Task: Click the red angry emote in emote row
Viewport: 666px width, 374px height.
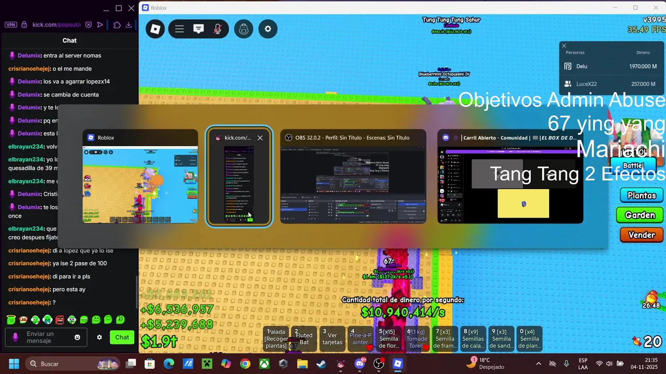Action: point(60,319)
